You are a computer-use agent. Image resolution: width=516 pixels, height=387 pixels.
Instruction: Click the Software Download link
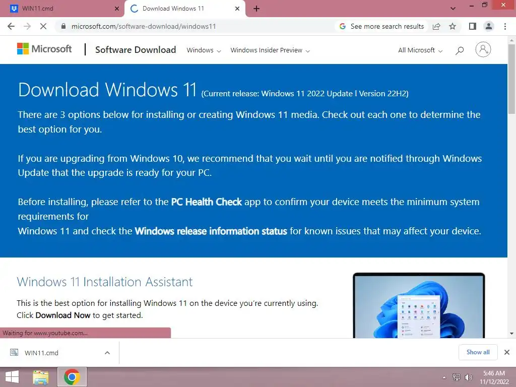pyautogui.click(x=136, y=50)
